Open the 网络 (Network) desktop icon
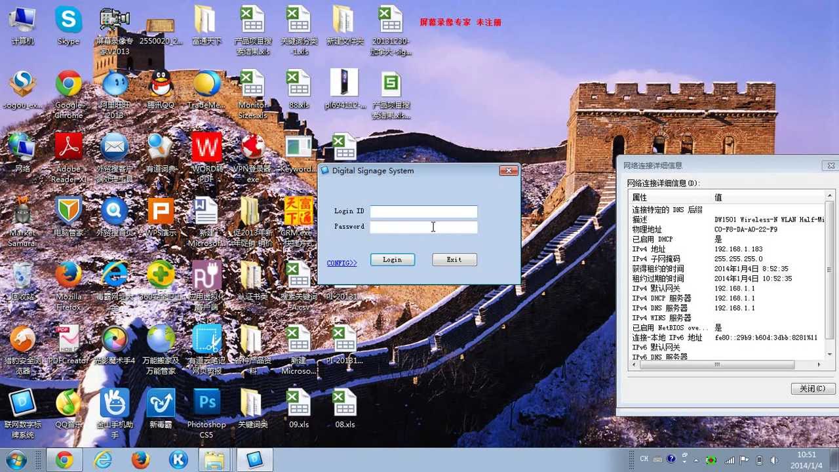 click(x=22, y=153)
